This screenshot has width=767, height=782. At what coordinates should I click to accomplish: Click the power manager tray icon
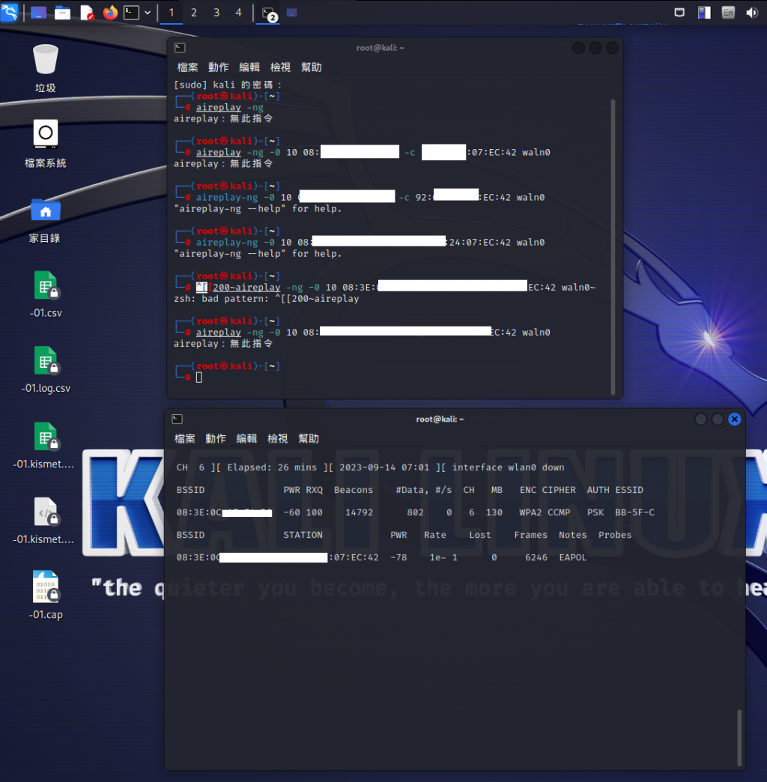pos(704,13)
